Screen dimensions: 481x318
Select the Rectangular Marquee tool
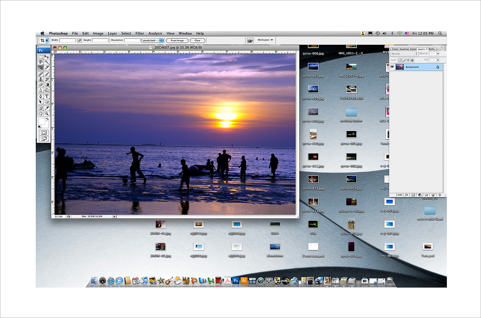coord(41,56)
